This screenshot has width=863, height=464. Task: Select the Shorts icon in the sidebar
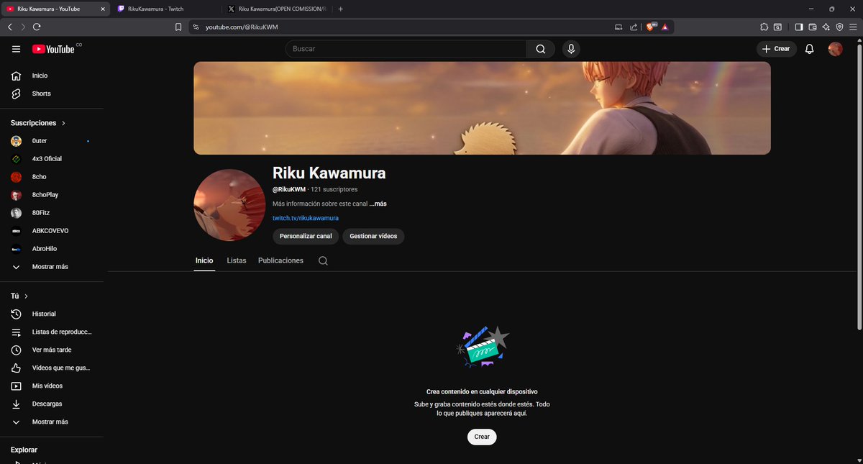[x=16, y=93]
